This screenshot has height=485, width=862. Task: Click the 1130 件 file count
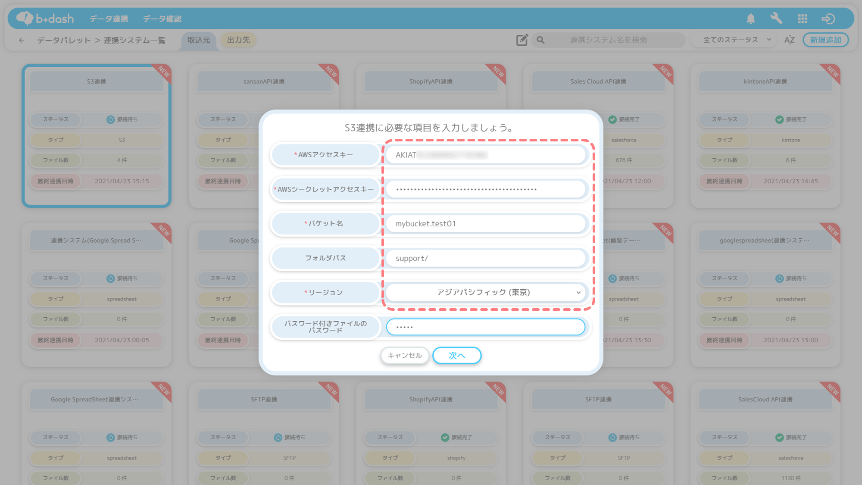click(x=791, y=478)
